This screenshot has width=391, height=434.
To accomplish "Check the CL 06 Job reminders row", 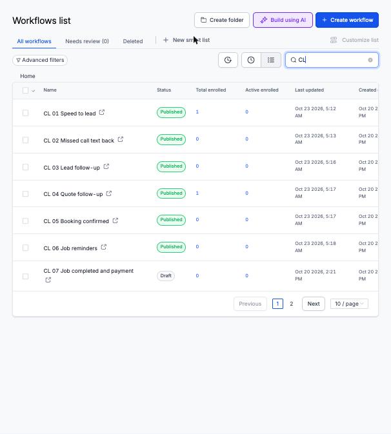I will pyautogui.click(x=25, y=248).
